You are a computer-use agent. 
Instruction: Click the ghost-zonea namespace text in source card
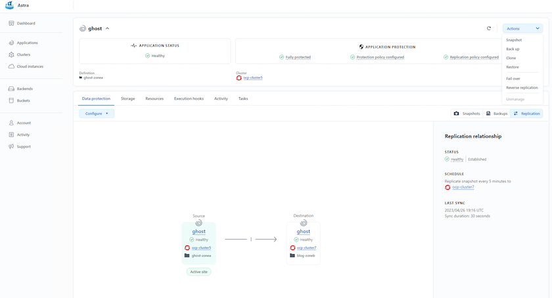[201, 256]
